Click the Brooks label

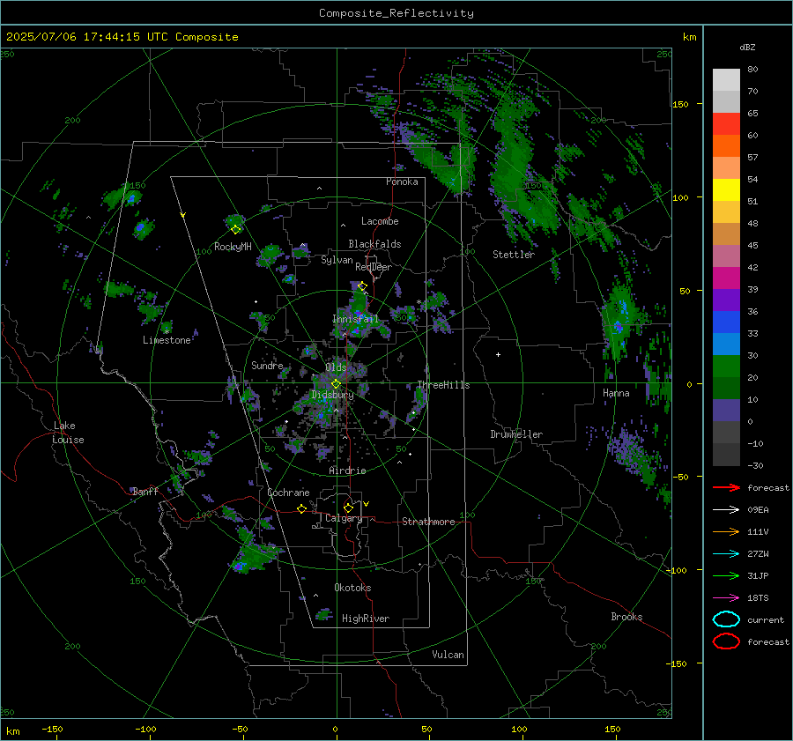coord(626,617)
